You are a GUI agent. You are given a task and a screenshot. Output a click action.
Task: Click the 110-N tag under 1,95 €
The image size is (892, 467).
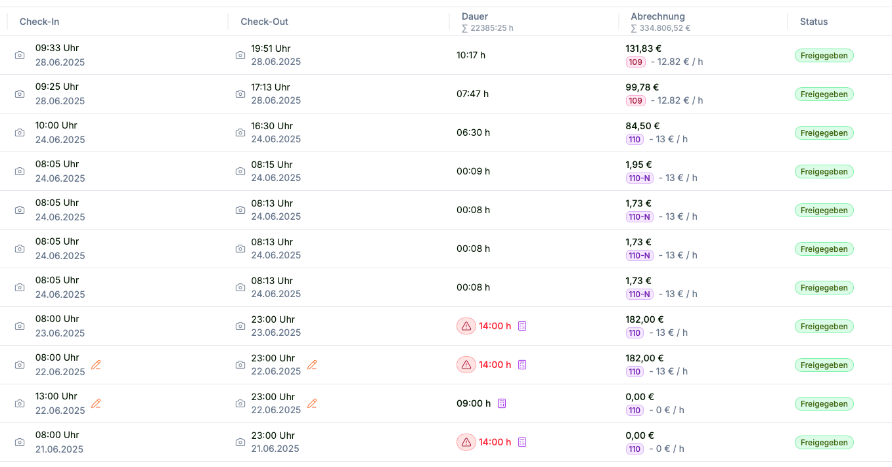pos(639,178)
